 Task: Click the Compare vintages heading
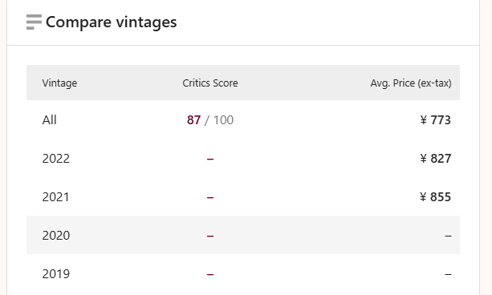coord(112,22)
